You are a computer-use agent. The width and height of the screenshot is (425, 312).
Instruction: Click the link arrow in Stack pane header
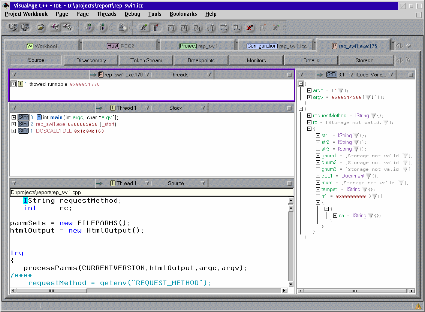pos(99,108)
